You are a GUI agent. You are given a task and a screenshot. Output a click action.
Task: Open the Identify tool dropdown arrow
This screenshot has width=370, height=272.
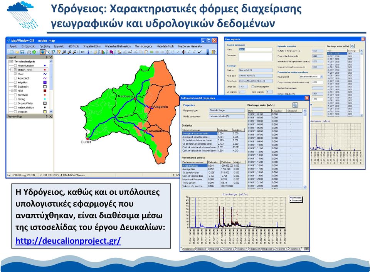(91, 52)
